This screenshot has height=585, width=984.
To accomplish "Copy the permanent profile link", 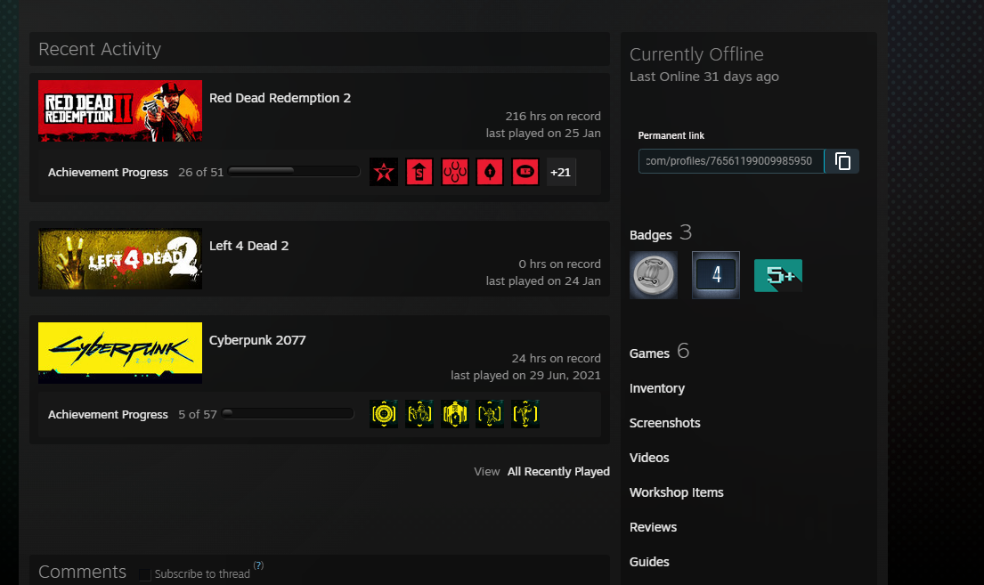I will point(842,161).
